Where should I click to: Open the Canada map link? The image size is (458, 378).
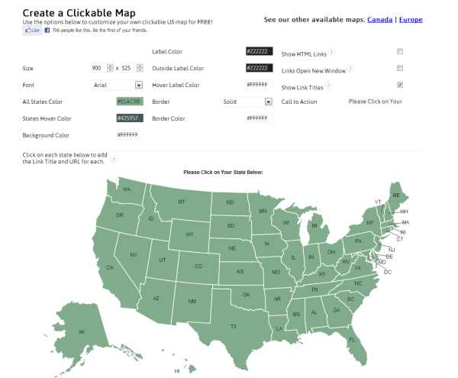tap(379, 20)
